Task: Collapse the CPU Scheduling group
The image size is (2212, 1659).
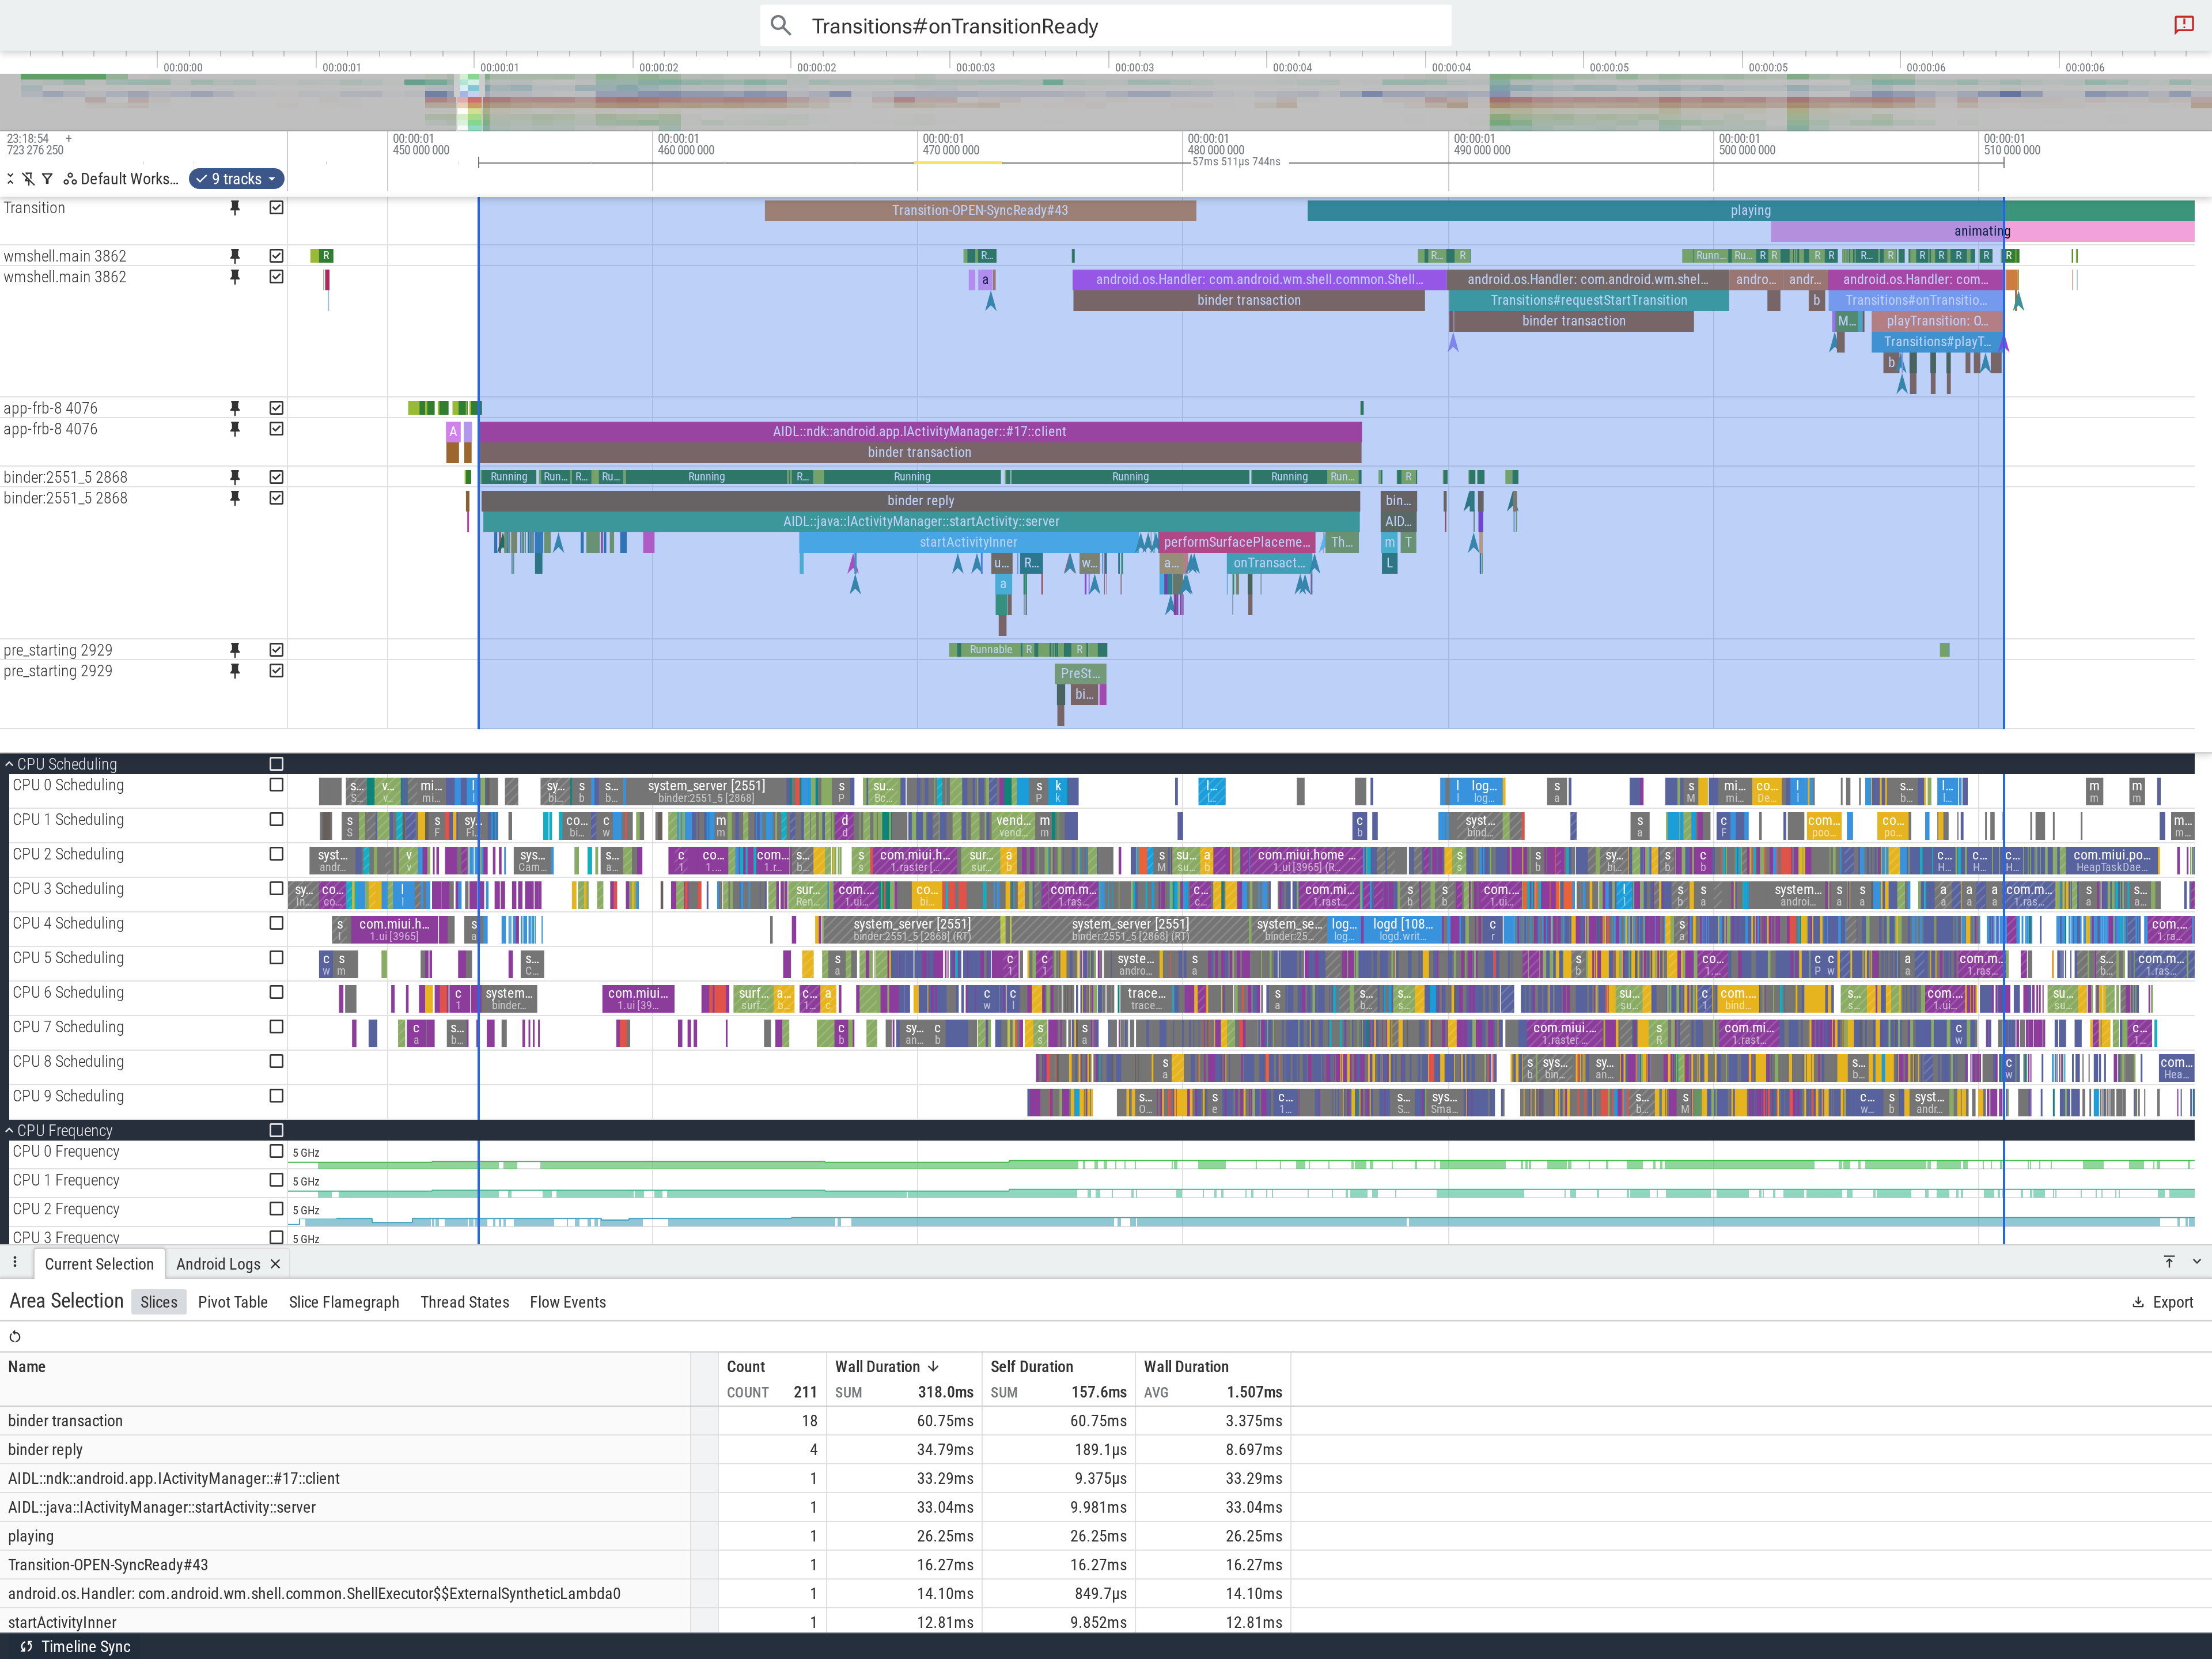Action: coord(9,764)
